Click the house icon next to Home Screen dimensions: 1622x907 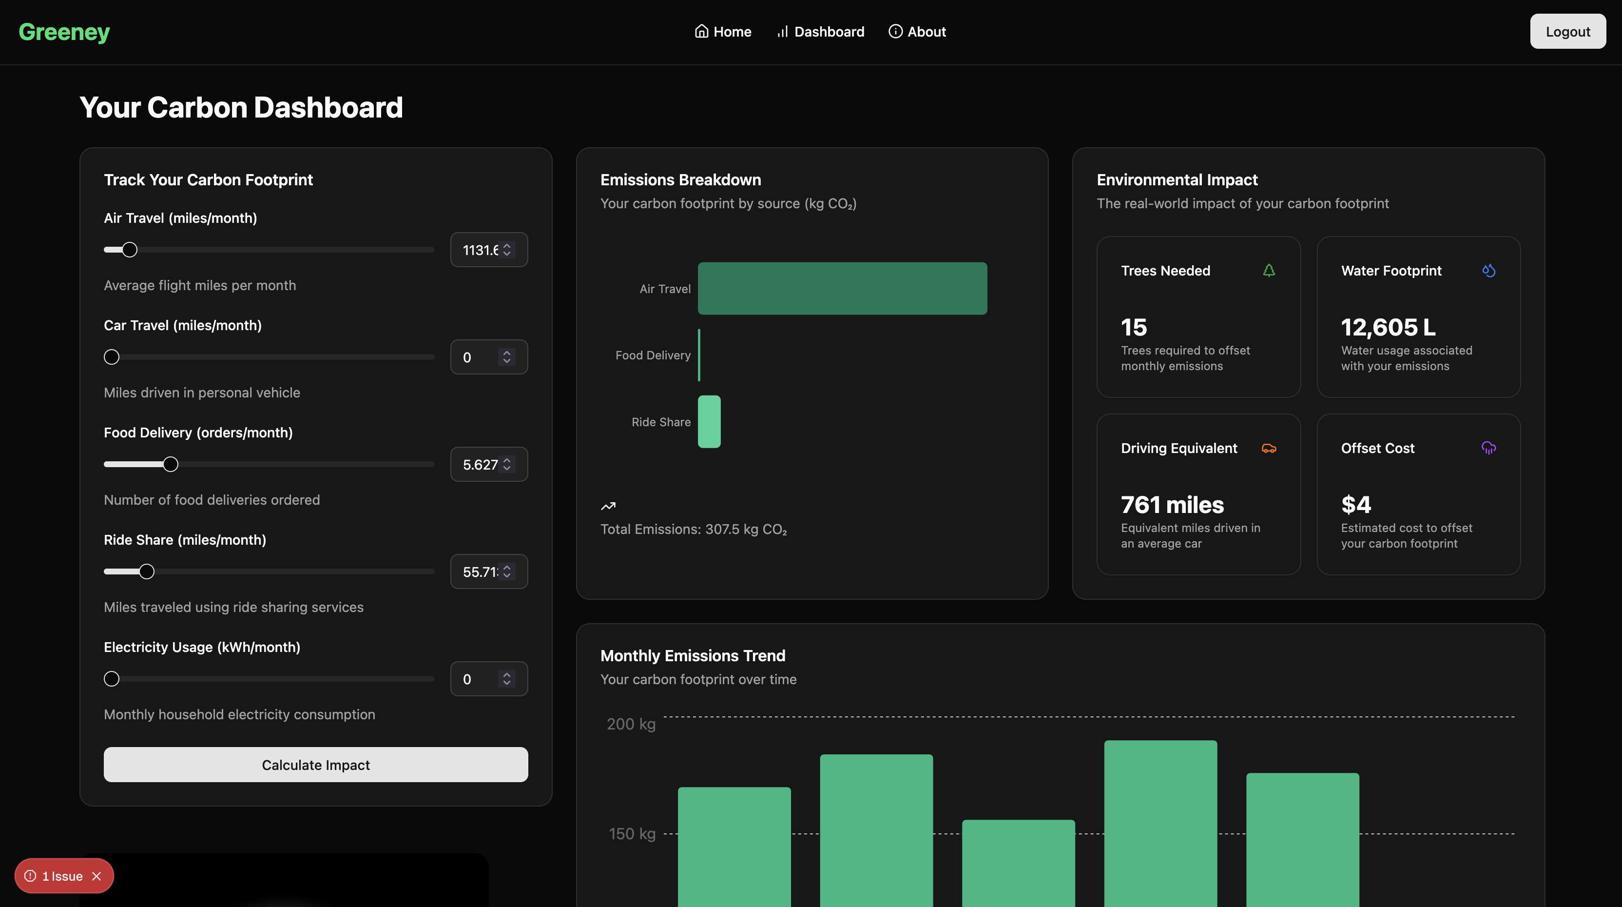[x=701, y=32]
